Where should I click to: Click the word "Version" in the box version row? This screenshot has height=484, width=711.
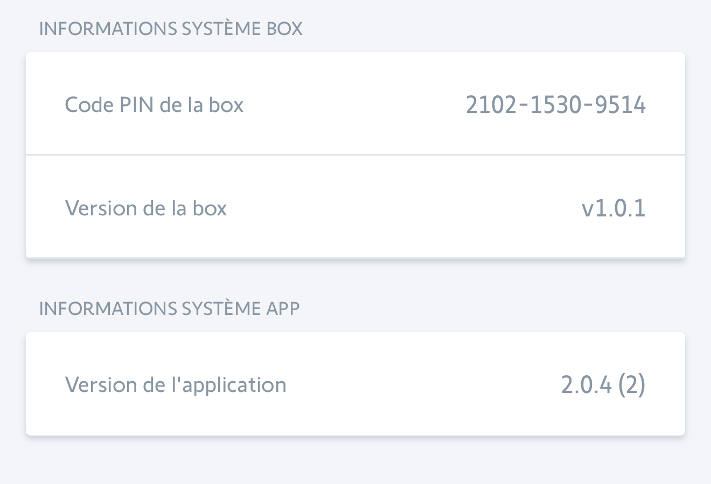[x=101, y=208]
